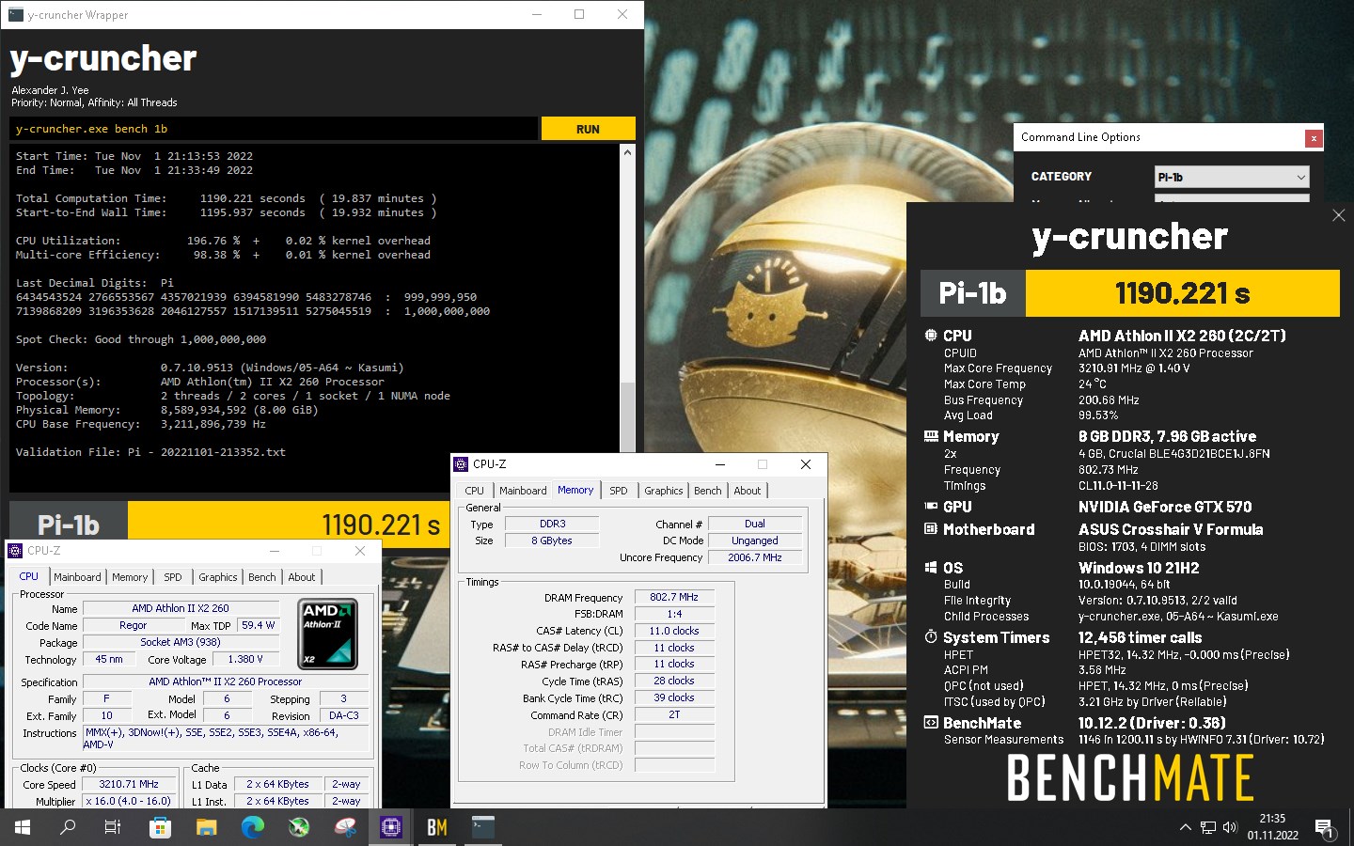1354x846 pixels.
Task: Switch to the console window taskbar icon
Action: (x=482, y=827)
